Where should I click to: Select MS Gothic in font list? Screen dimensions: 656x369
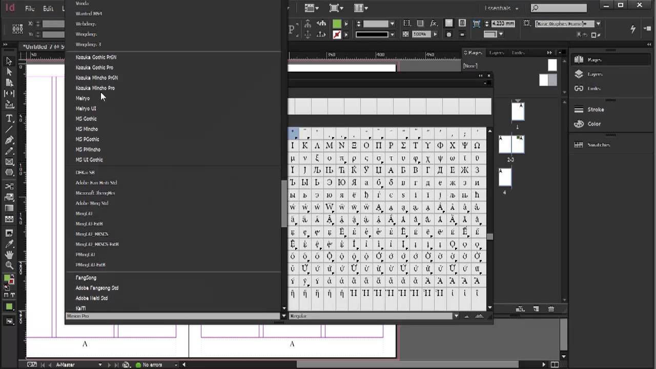[86, 119]
